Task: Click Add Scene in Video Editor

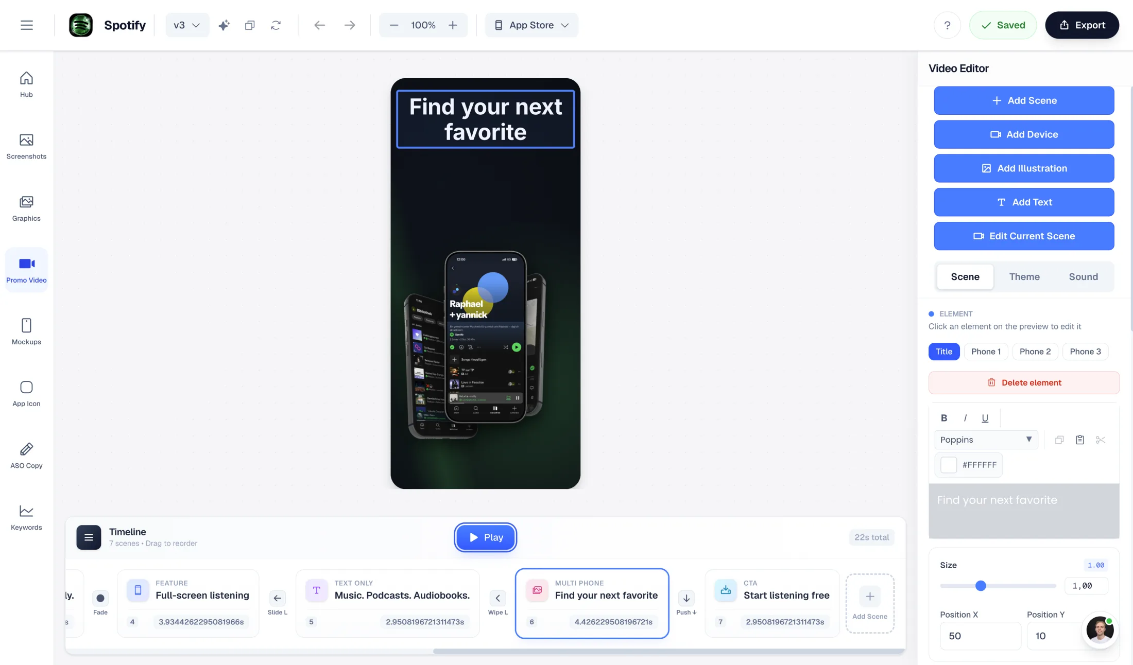Action: coord(1024,100)
